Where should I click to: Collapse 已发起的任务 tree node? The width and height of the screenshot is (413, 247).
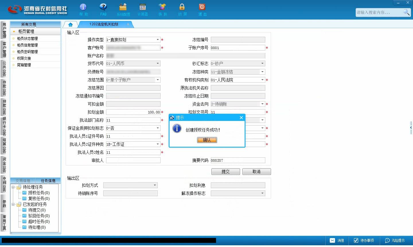coord(13,204)
